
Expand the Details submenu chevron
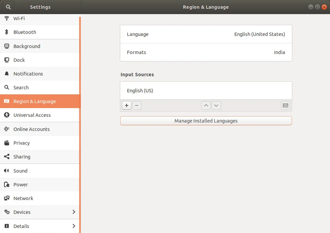[74, 226]
